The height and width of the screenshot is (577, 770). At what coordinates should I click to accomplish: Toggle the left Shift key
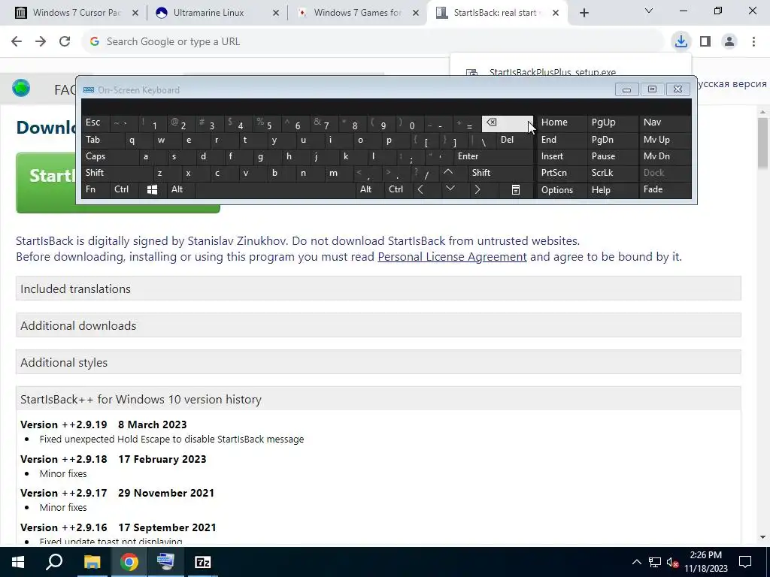click(117, 173)
